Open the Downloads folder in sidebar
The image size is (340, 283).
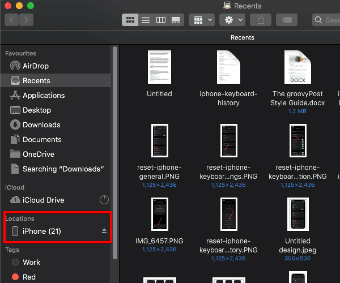[x=41, y=125]
